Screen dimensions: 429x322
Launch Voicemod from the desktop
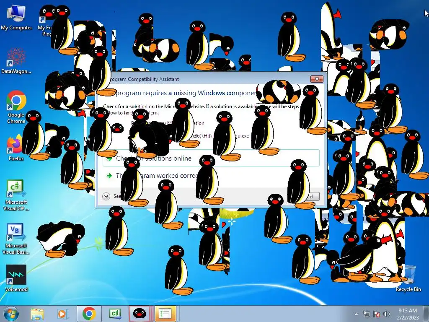(16, 278)
